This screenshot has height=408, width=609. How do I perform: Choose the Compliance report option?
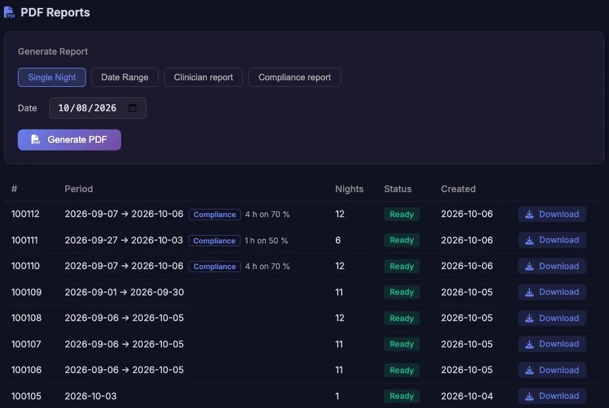[x=294, y=77]
